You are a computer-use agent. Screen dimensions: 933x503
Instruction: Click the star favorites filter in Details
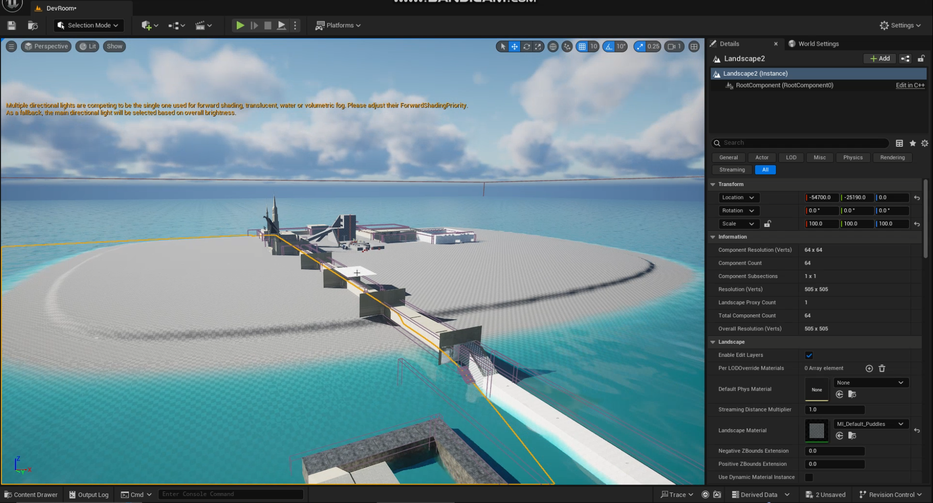click(x=913, y=143)
